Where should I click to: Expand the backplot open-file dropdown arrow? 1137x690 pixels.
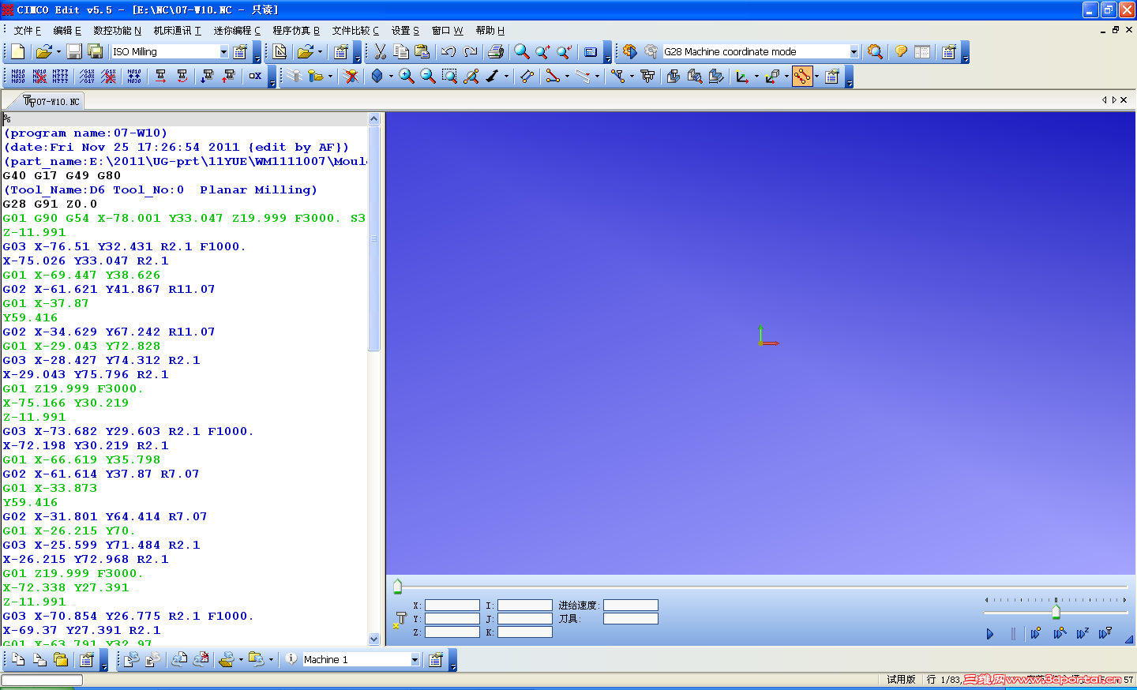(330, 77)
